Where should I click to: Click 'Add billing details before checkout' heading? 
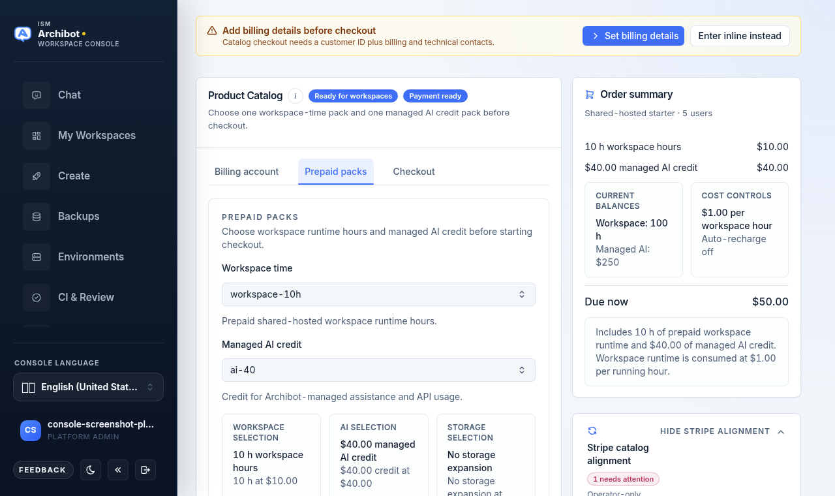[x=299, y=31]
